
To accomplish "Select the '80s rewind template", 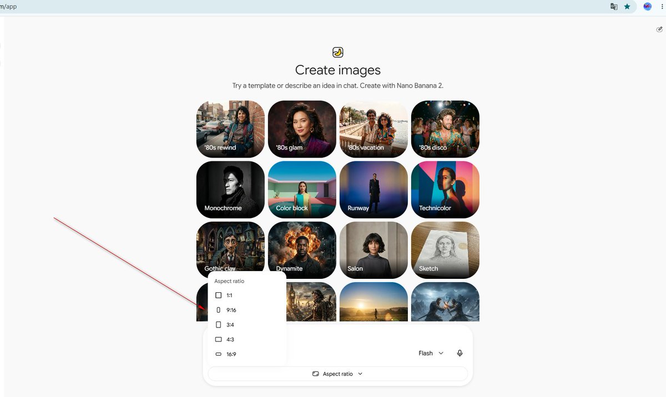I will (x=230, y=129).
